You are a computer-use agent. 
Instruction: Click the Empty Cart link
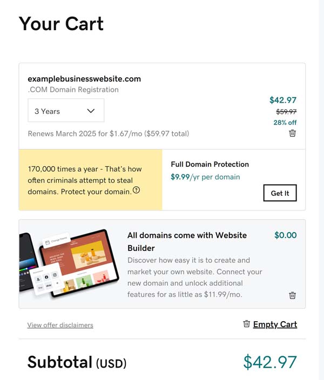tap(275, 324)
